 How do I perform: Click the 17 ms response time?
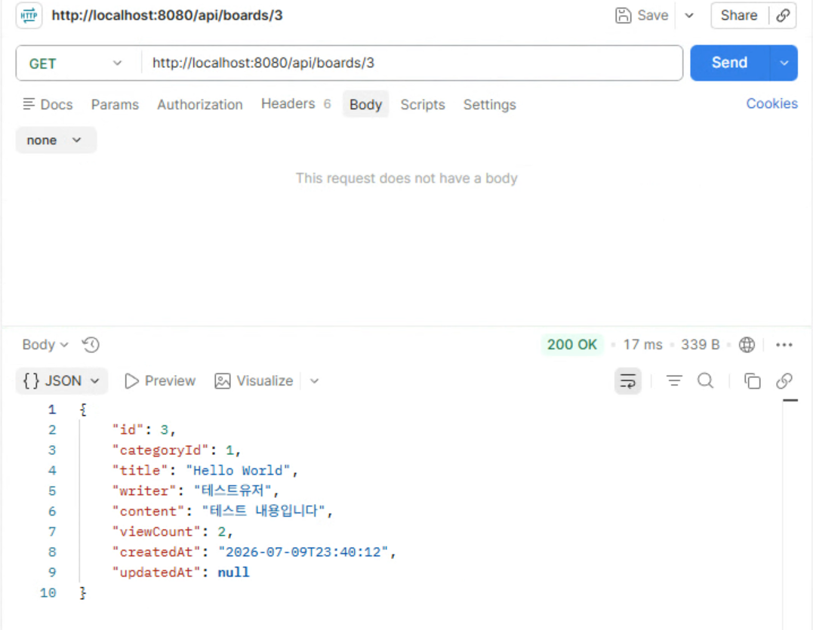point(642,345)
